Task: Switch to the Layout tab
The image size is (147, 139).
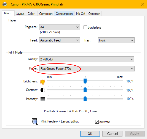Action: pyautogui.click(x=20, y=14)
